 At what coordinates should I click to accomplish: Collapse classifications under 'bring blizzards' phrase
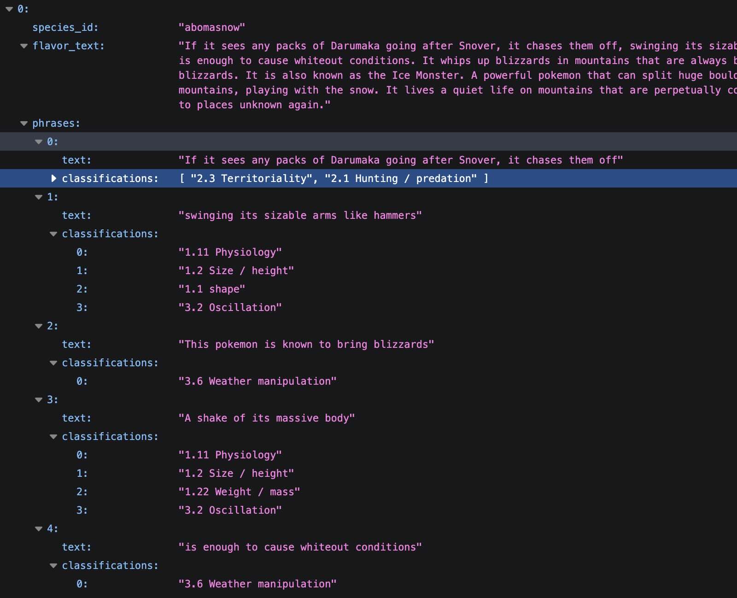point(53,363)
